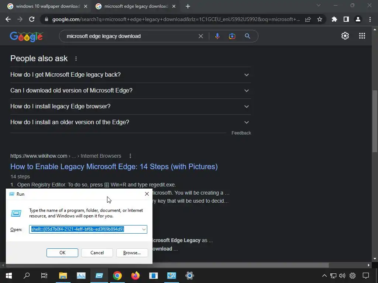The image size is (378, 283).
Task: Reload the current Google search page
Action: [32, 19]
